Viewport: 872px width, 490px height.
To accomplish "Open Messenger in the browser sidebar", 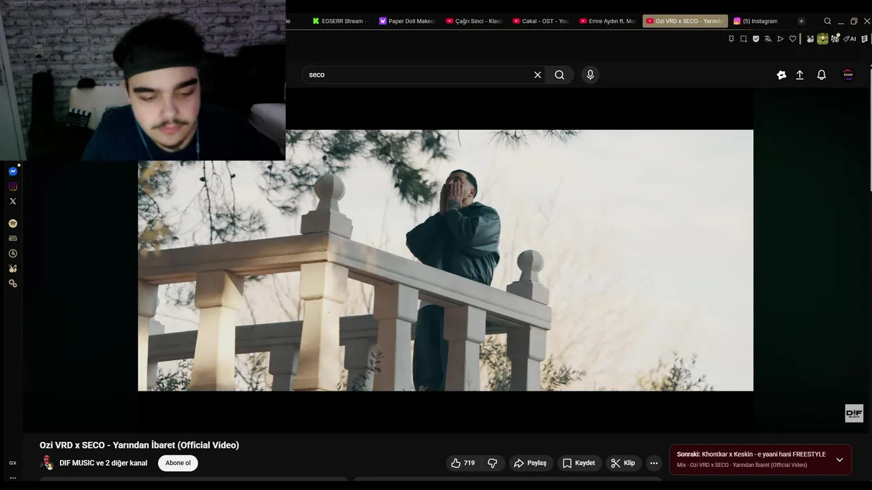I will (x=13, y=171).
